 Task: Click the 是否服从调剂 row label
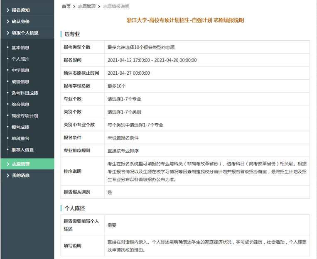77,192
